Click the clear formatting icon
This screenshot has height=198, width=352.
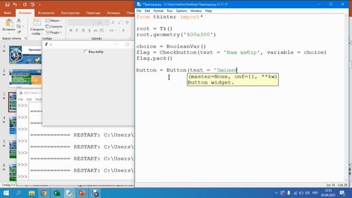[x=127, y=23]
